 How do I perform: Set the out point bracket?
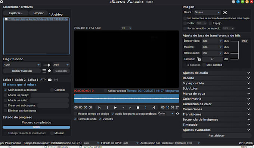coord(146,107)
